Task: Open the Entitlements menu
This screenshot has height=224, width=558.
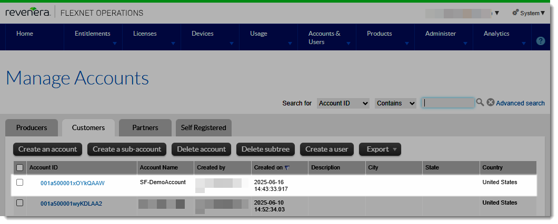Action: point(93,37)
